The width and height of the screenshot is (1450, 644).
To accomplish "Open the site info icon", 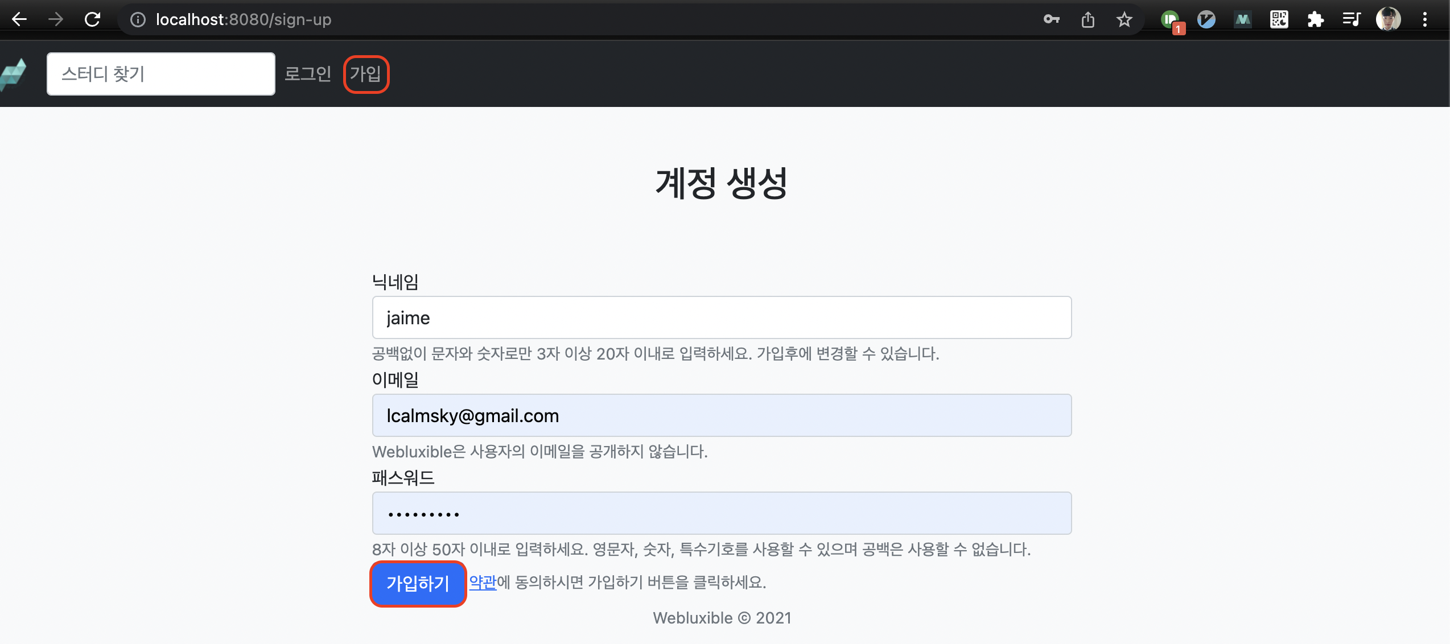I will (138, 20).
